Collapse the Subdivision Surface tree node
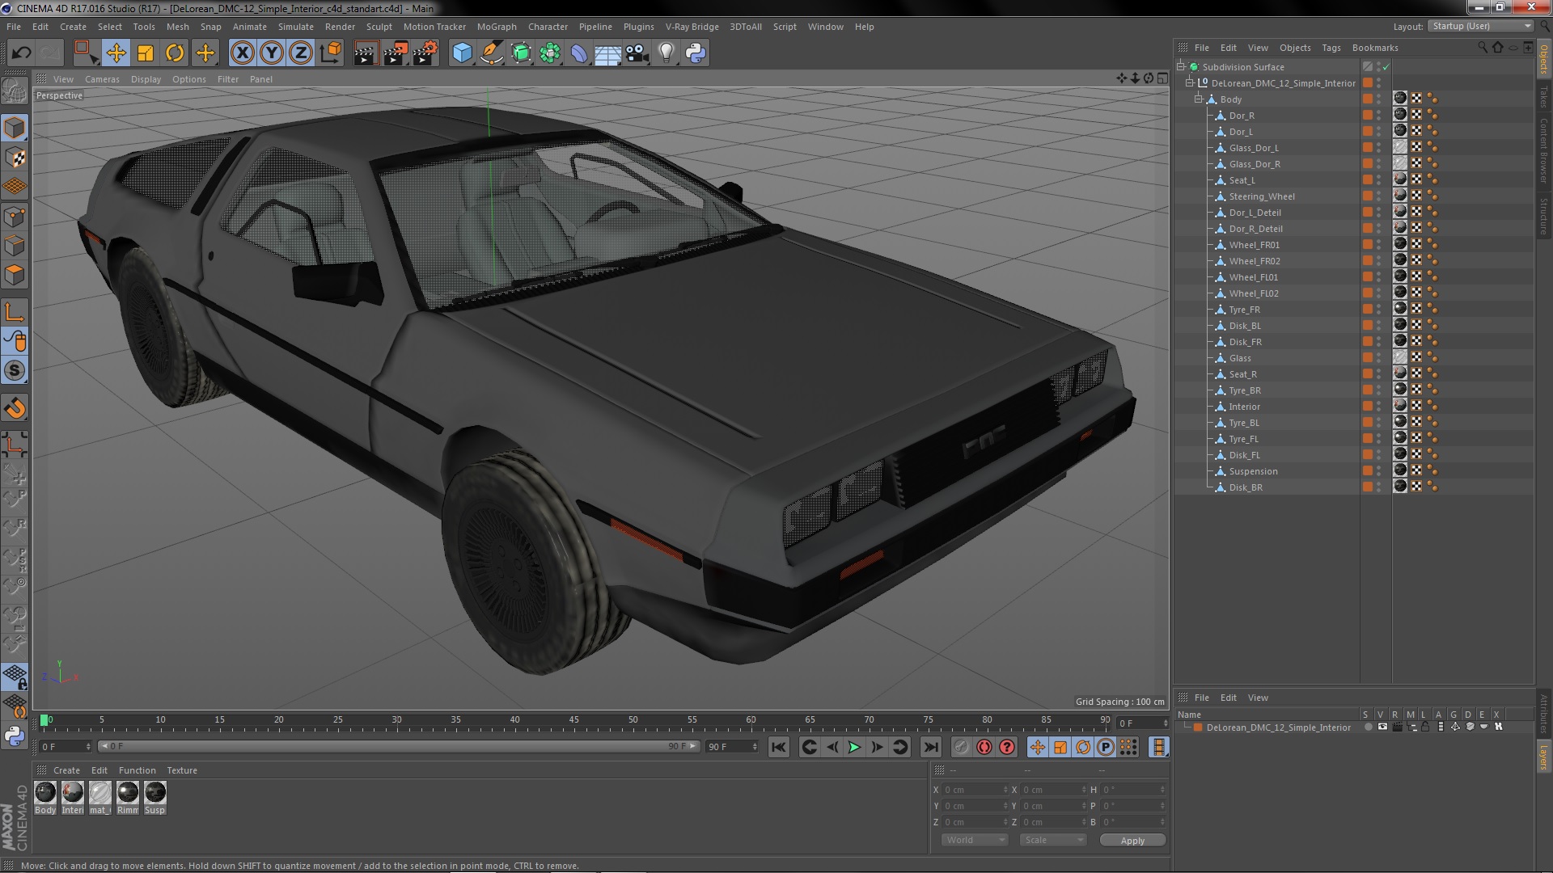1553x873 pixels. click(1181, 66)
